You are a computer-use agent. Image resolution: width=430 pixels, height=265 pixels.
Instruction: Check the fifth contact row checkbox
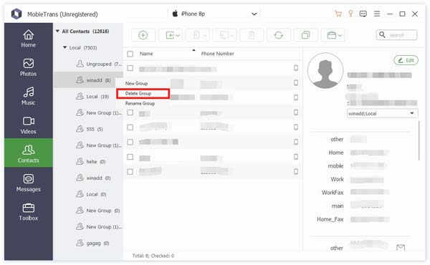pos(130,127)
